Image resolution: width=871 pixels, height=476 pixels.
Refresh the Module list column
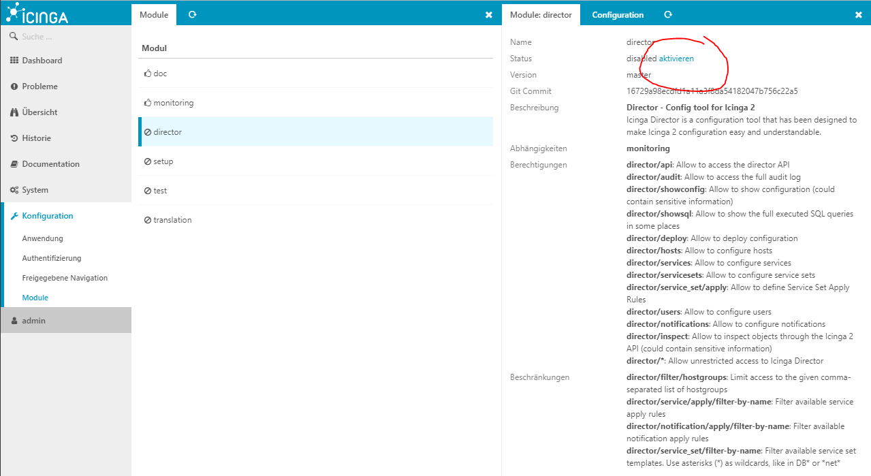192,14
